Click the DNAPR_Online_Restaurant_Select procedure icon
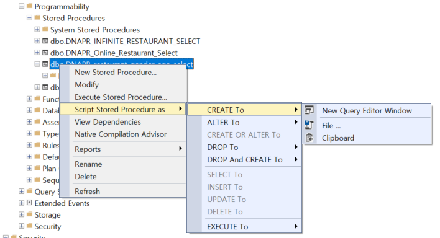This screenshot has height=238, width=440. 45,52
